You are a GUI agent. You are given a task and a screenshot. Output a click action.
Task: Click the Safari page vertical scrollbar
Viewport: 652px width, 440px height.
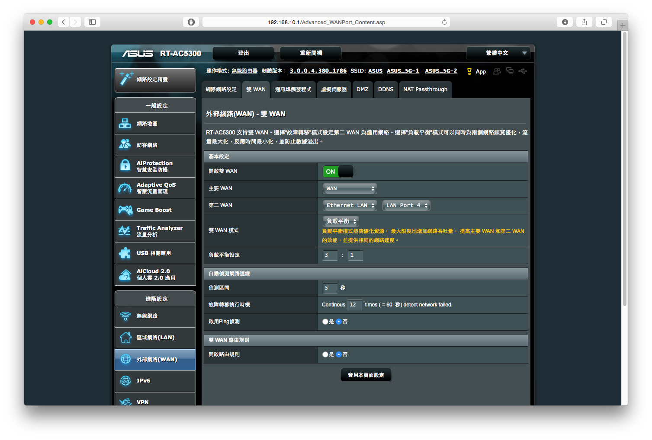point(624,169)
